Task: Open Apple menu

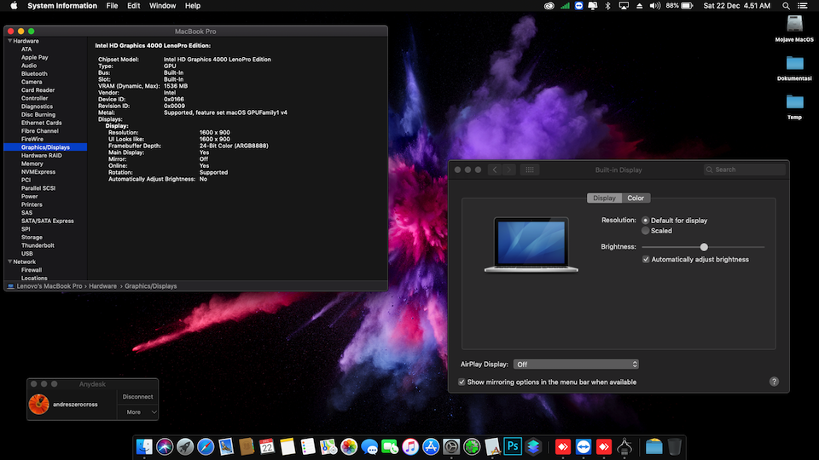Action: (15, 6)
